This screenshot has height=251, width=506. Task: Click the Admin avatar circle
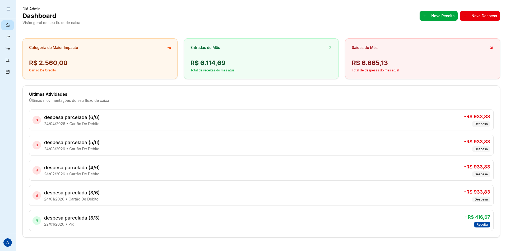pyautogui.click(x=8, y=243)
